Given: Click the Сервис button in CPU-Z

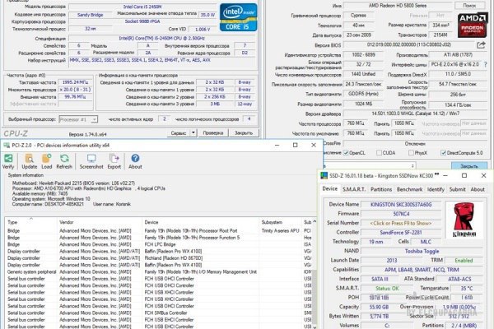Looking at the screenshot, I should tap(179, 133).
